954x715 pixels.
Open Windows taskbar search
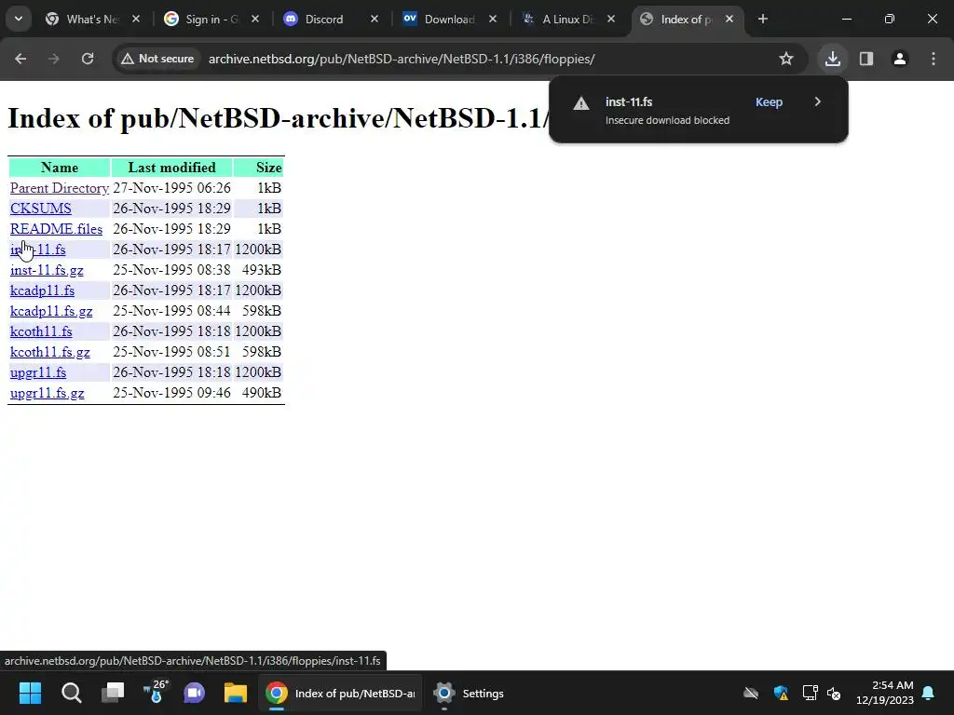point(71,693)
